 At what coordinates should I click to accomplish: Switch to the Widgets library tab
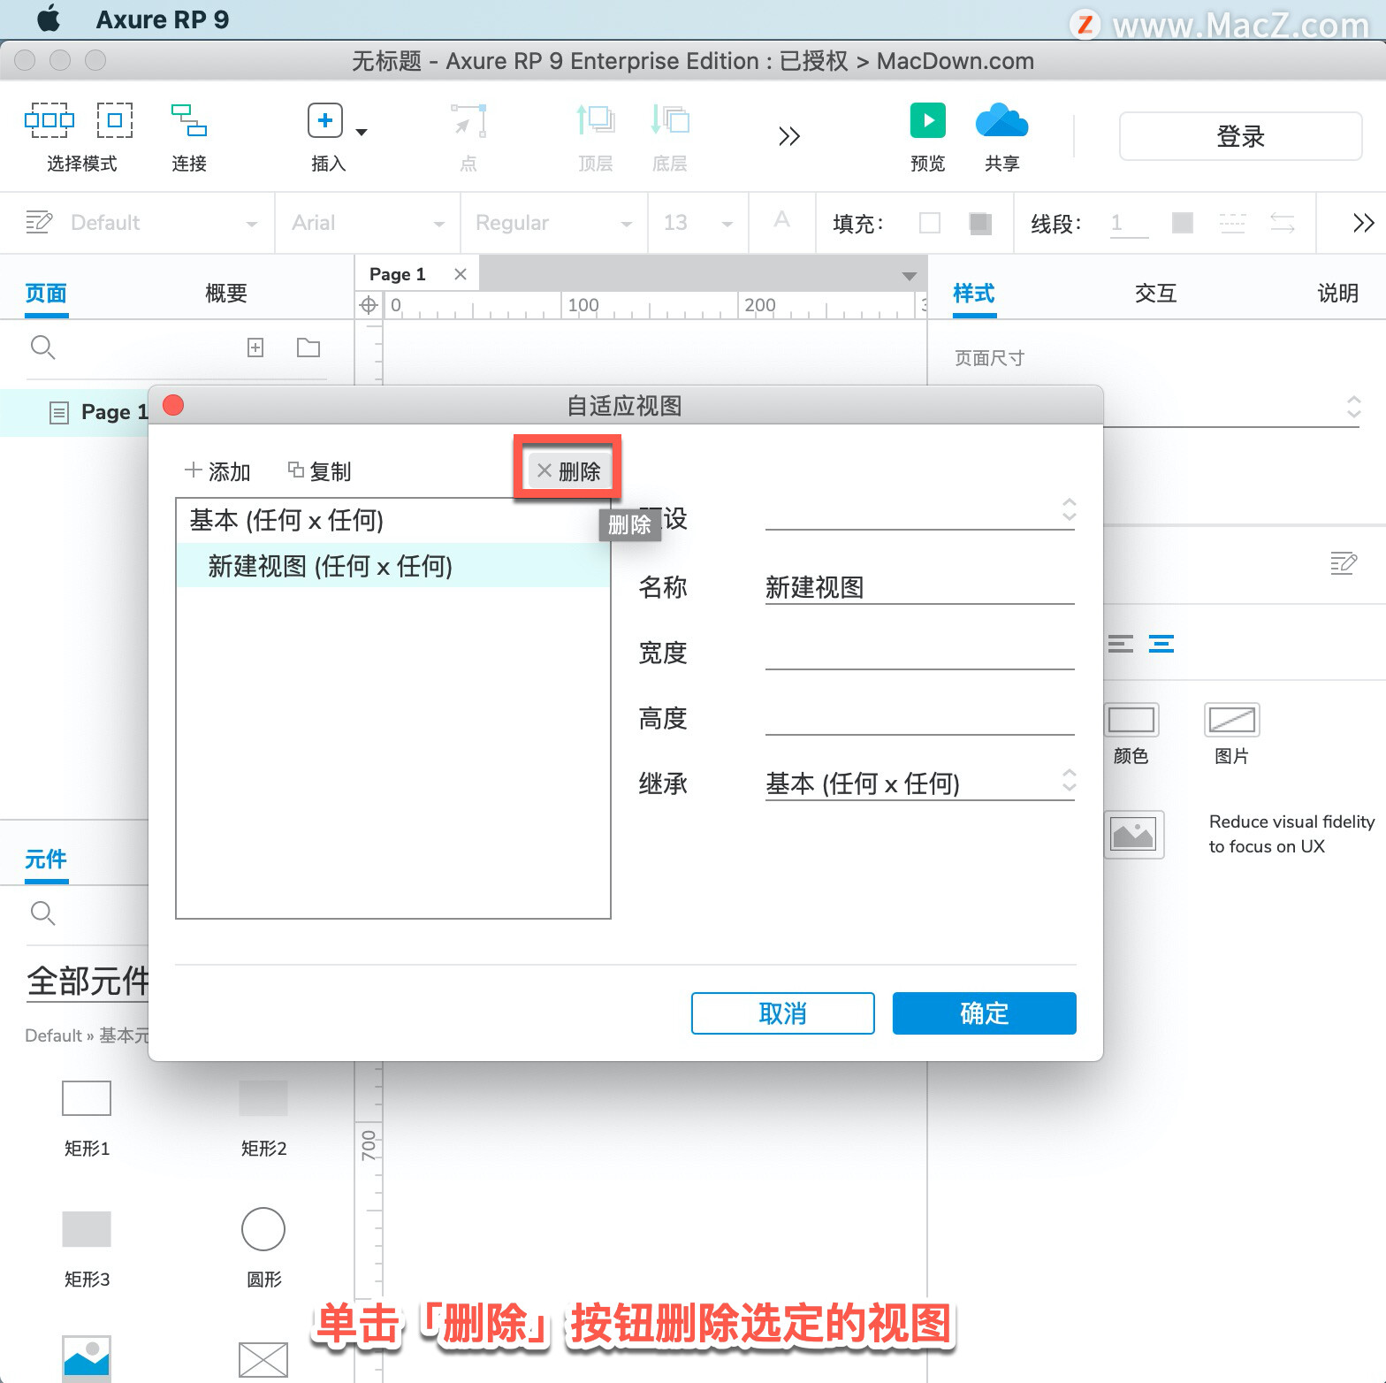[x=46, y=860]
